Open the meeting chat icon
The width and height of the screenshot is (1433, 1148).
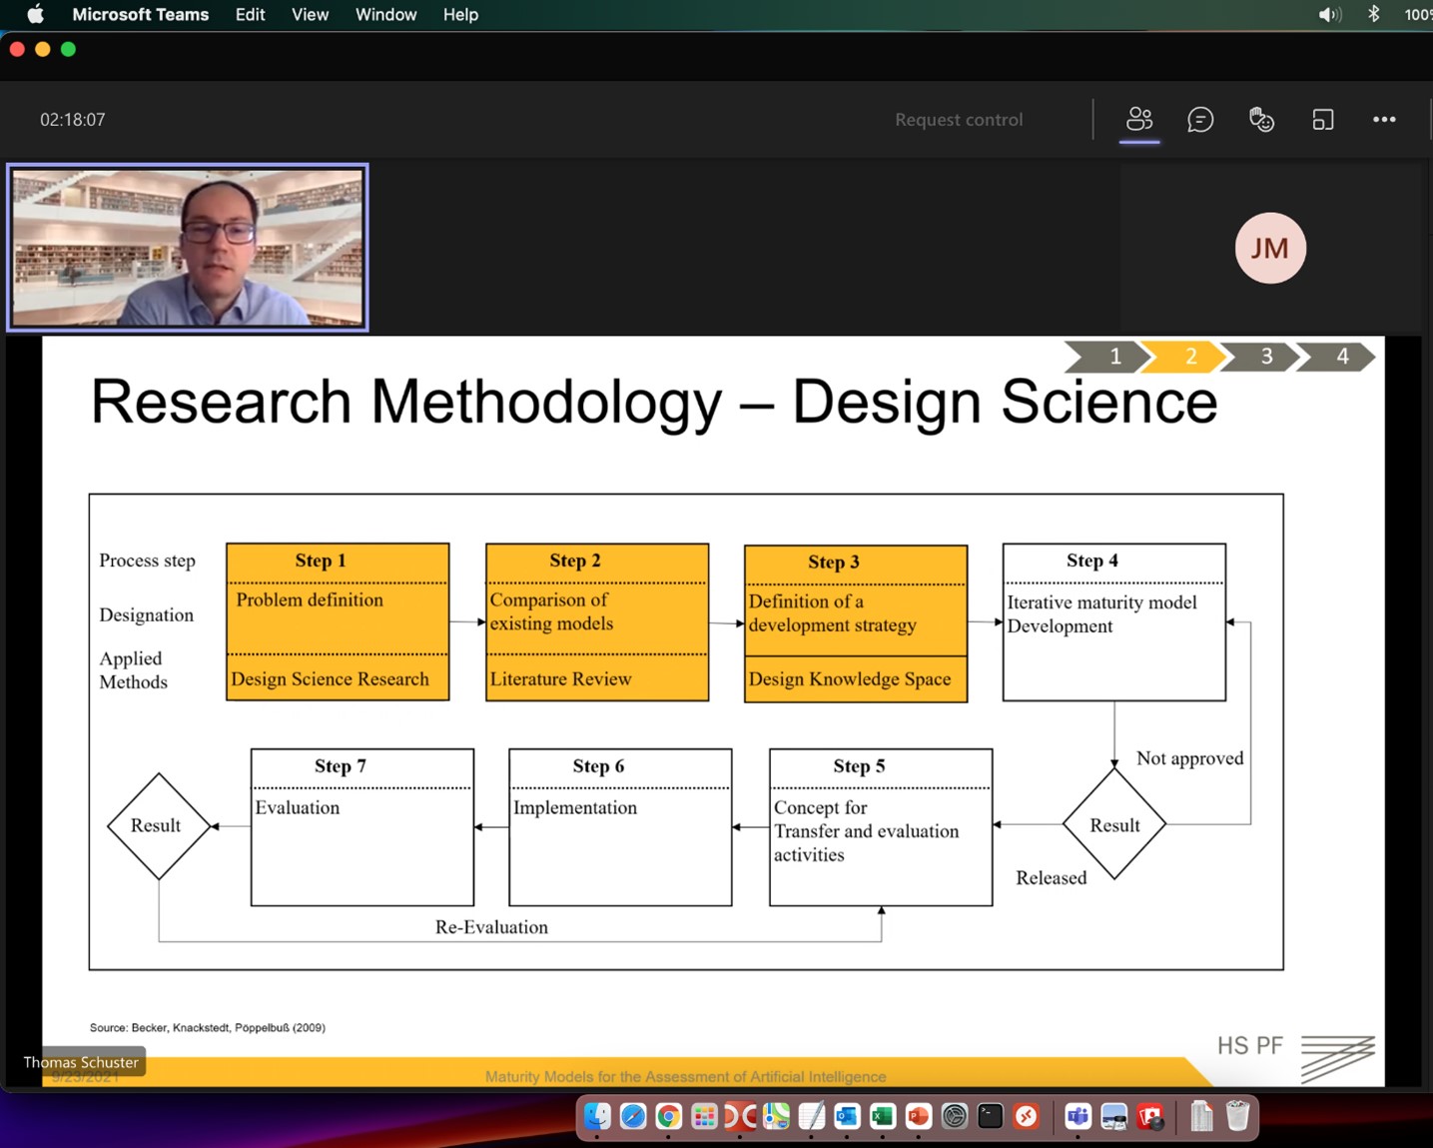(1200, 120)
